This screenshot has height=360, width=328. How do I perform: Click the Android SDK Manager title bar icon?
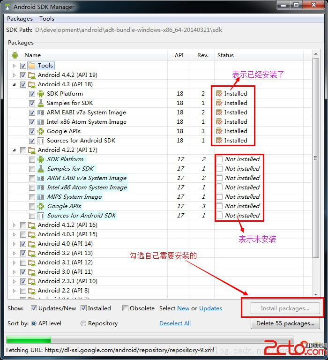7,7
